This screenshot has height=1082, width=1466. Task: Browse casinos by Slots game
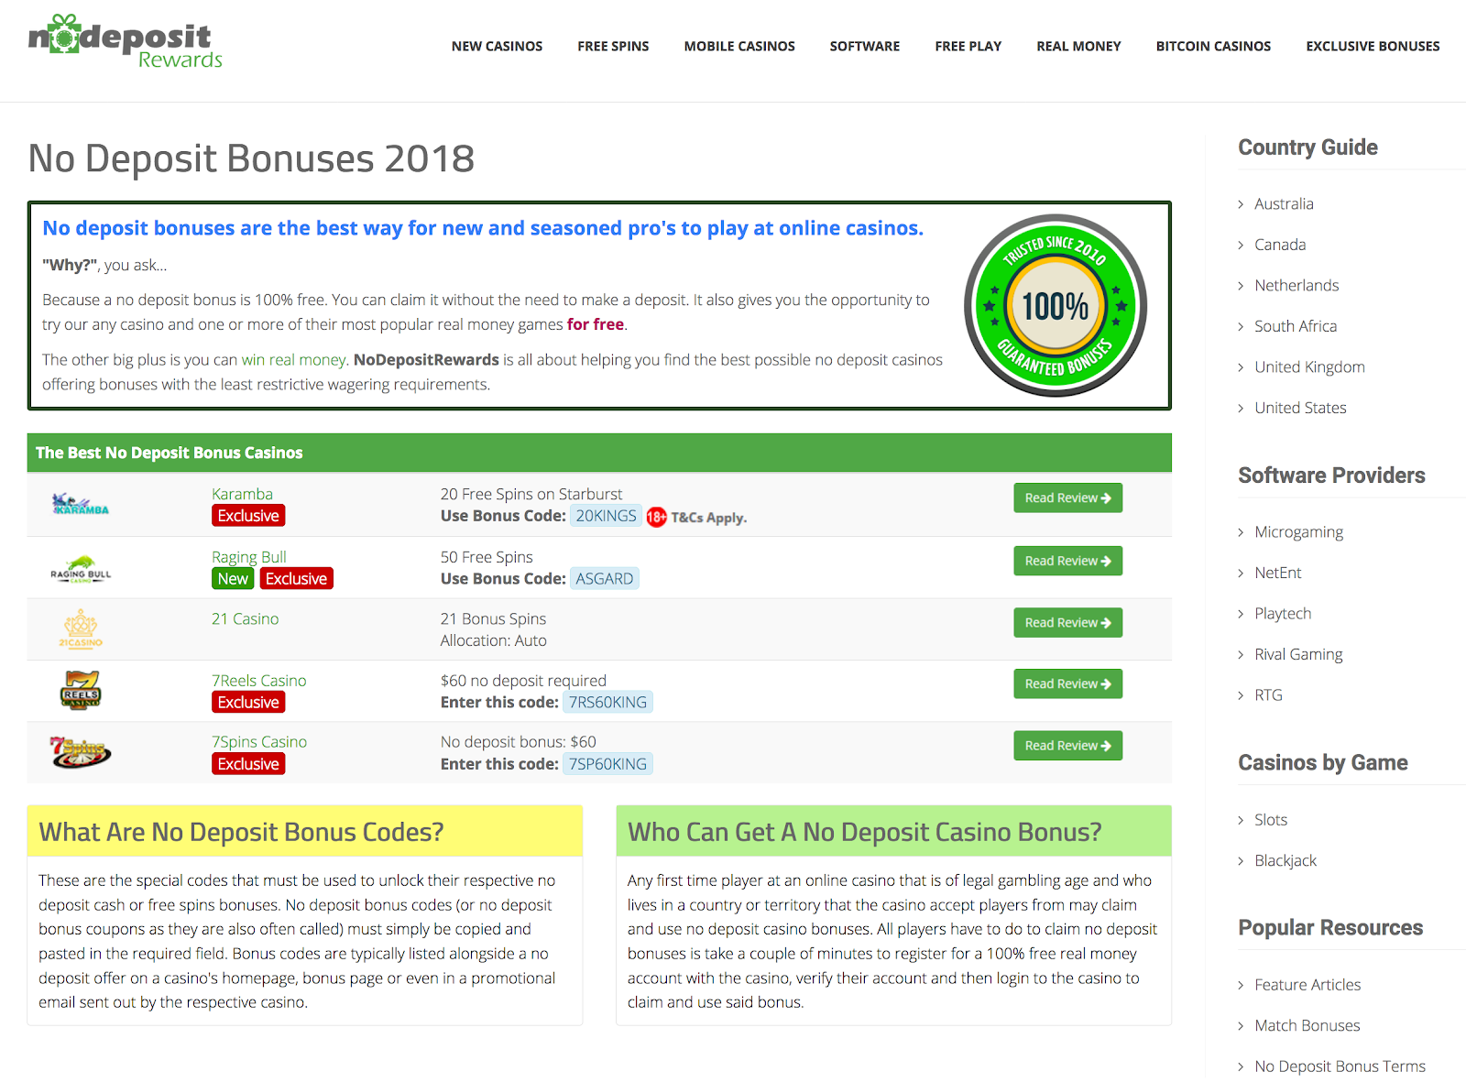point(1271,820)
